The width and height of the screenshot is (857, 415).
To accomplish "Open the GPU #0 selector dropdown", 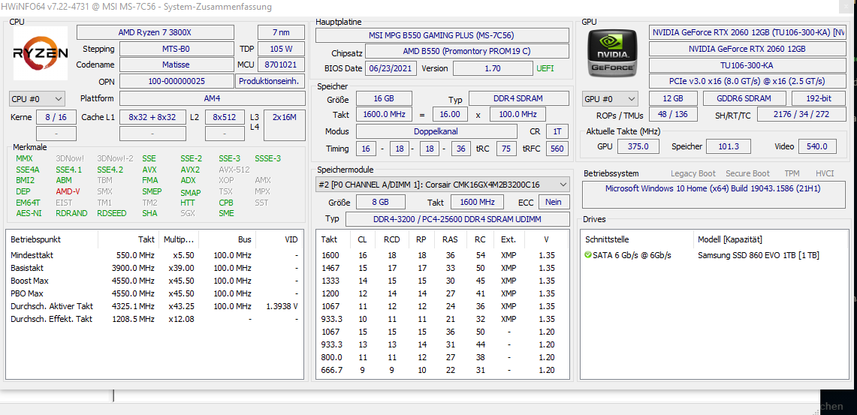I will 610,99.
